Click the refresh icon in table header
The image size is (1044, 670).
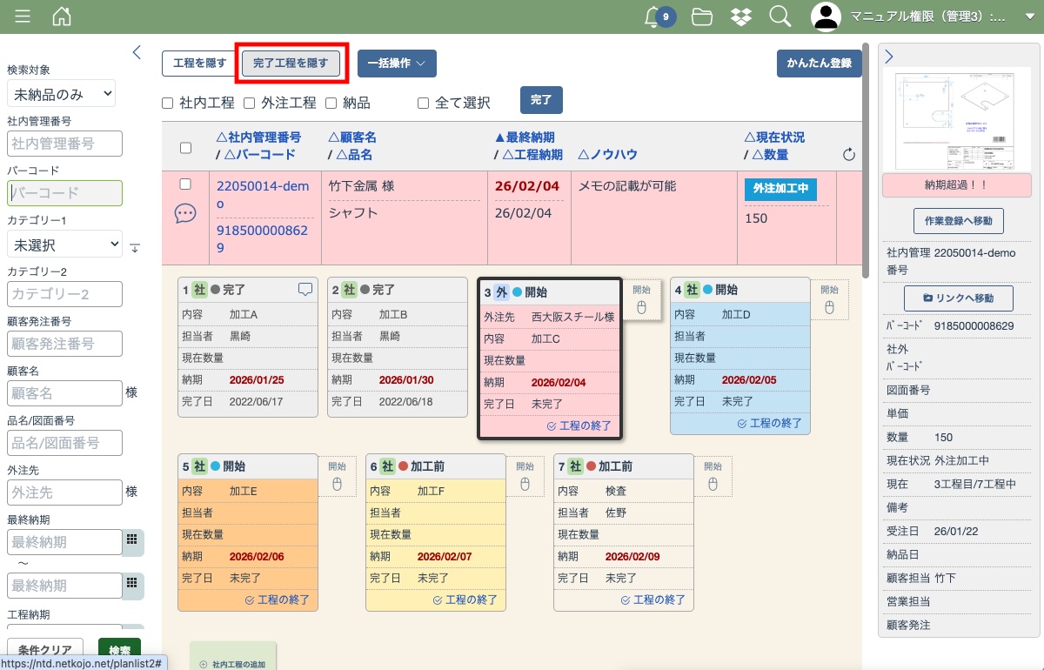tap(849, 155)
